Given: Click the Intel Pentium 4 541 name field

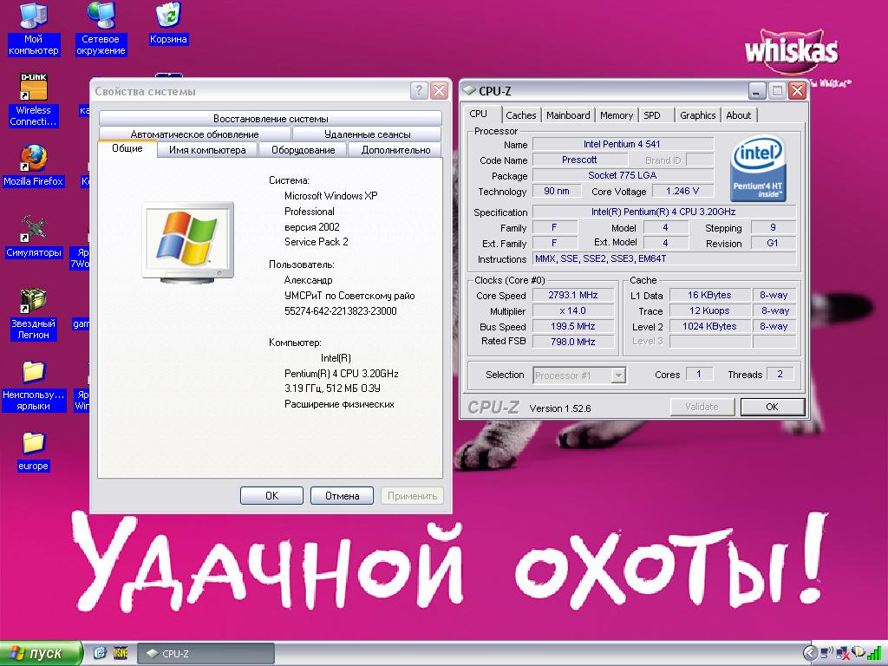Looking at the screenshot, I should tap(623, 144).
